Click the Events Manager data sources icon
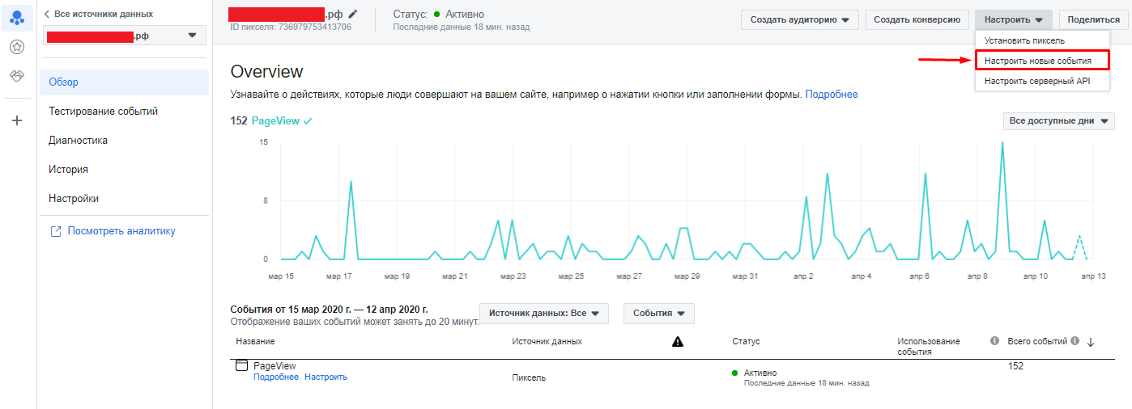This screenshot has height=409, width=1132. tap(17, 18)
